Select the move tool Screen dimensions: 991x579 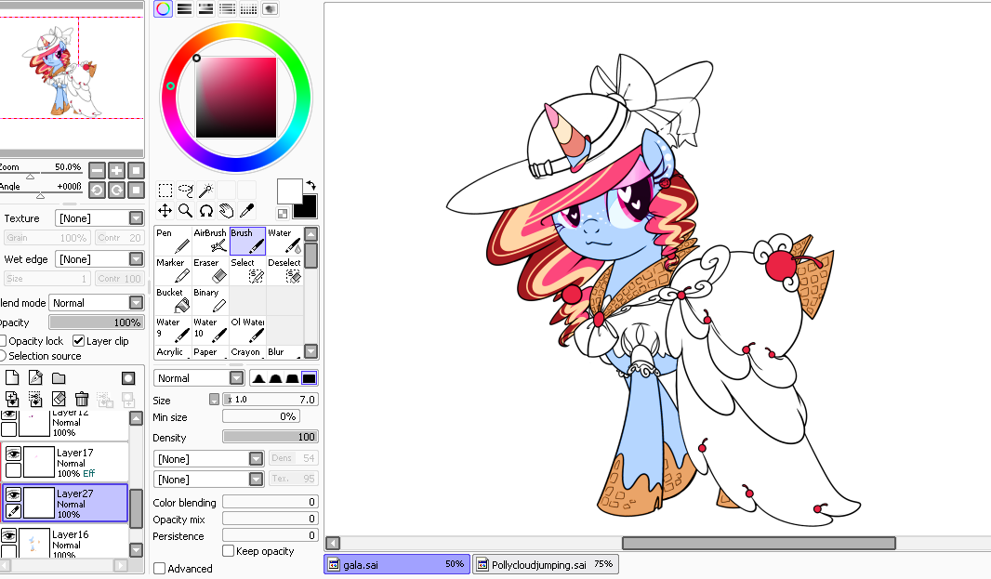[x=165, y=210]
